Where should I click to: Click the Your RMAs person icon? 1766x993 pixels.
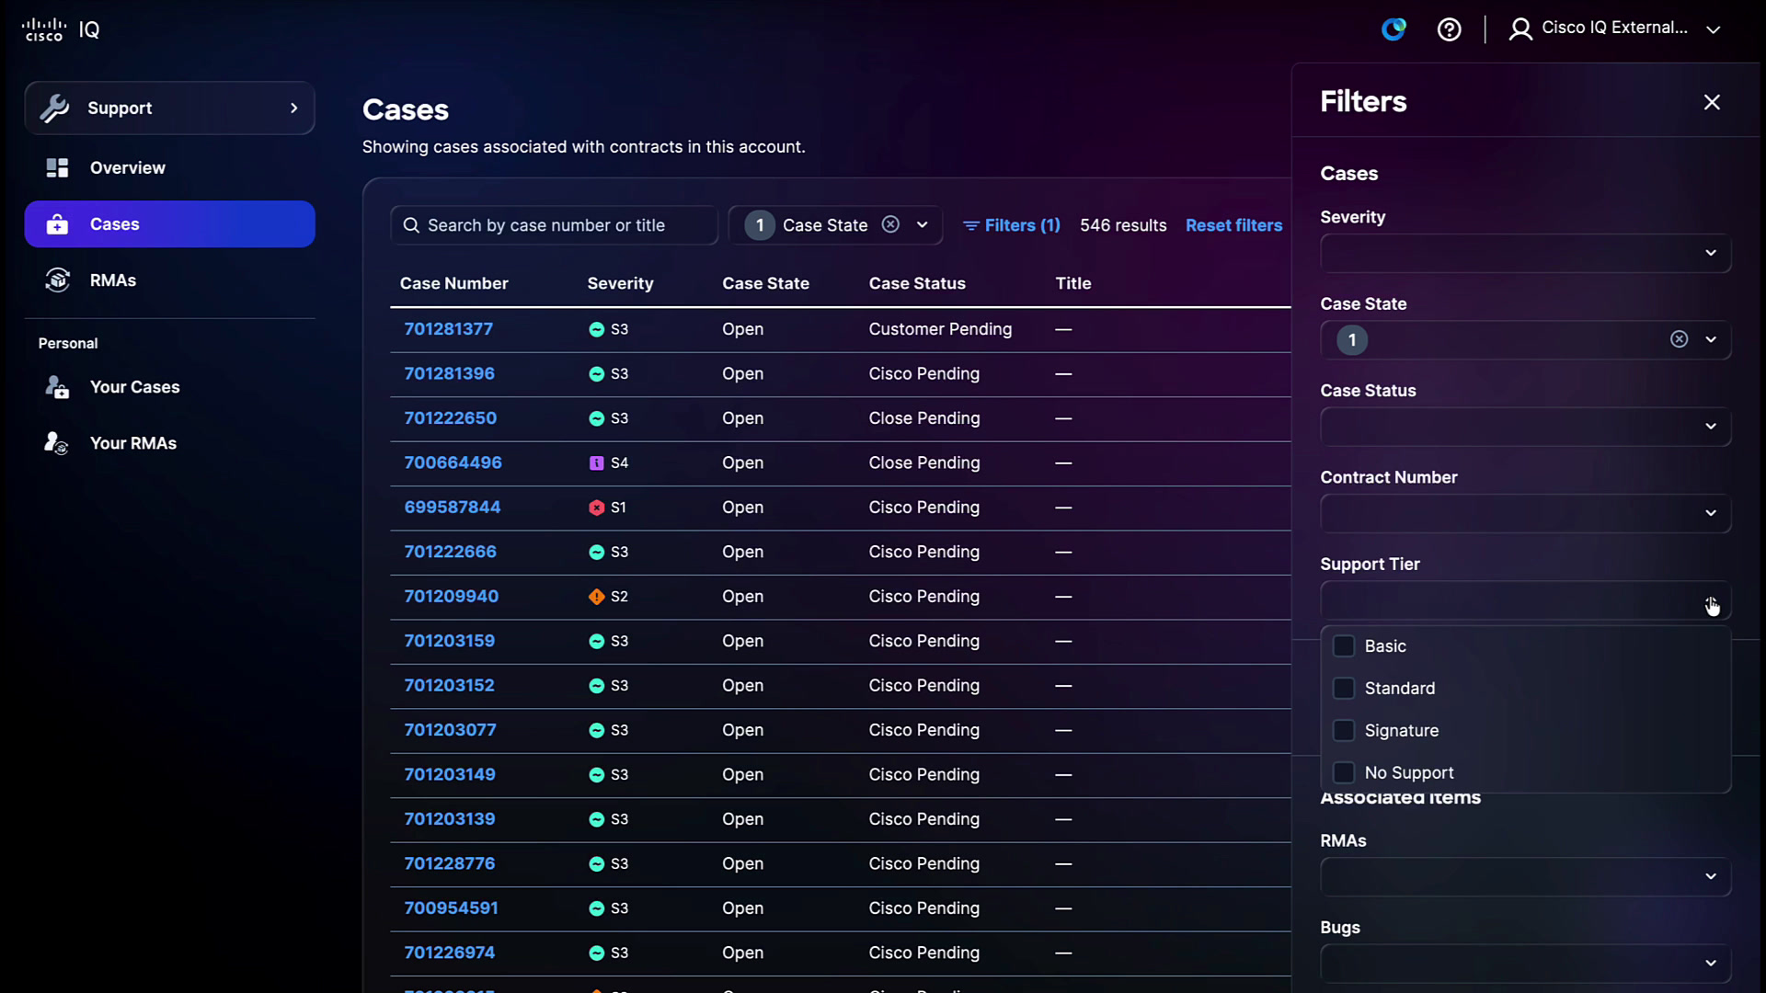point(57,443)
